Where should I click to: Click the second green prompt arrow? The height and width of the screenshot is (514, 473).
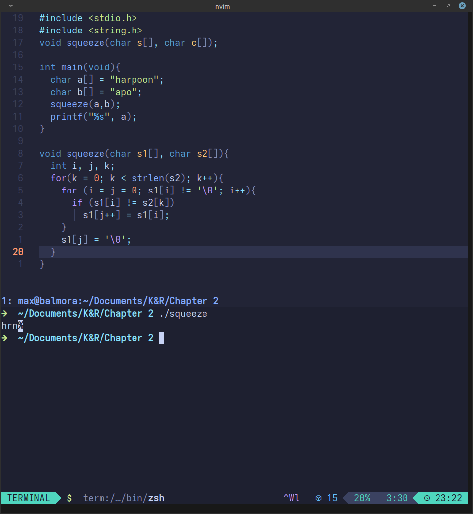coord(4,338)
